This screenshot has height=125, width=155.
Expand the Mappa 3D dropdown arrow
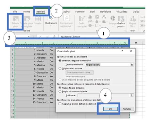[134, 26]
